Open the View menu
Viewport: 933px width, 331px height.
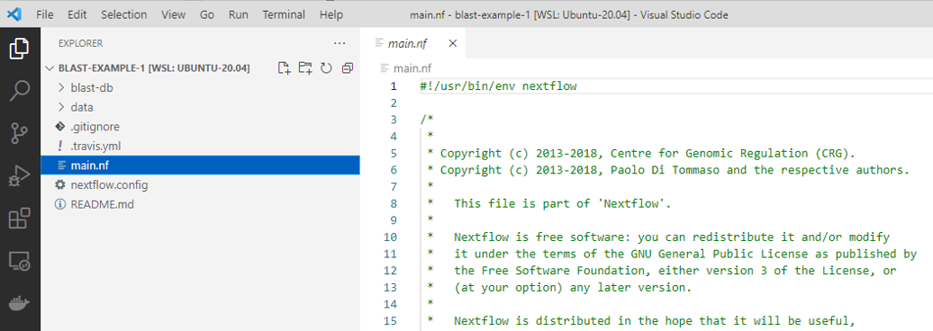[x=174, y=15]
